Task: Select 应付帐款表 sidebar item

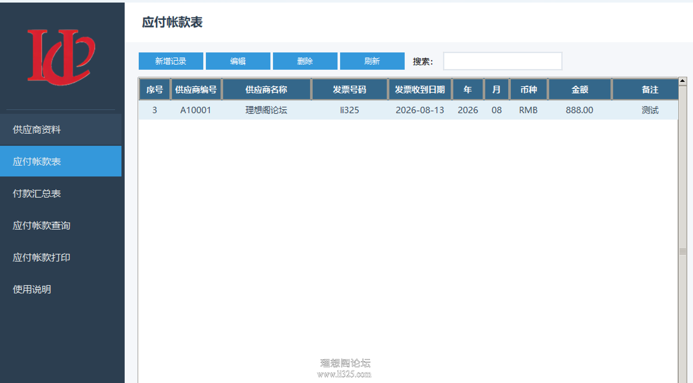Action: [61, 161]
